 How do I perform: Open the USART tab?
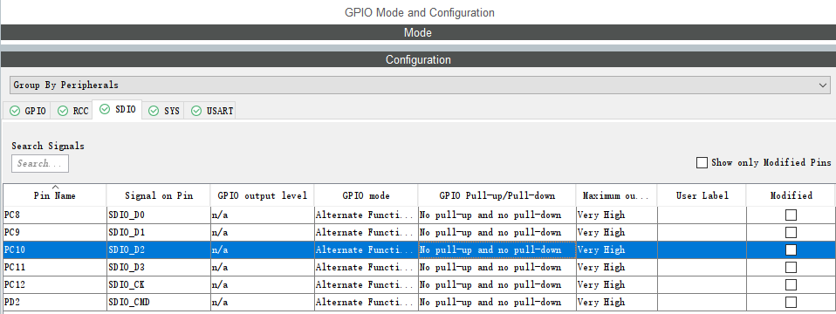(212, 111)
